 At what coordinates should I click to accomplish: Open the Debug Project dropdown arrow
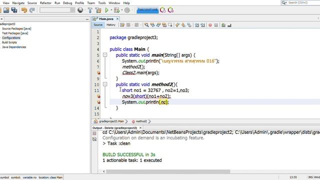122,10
